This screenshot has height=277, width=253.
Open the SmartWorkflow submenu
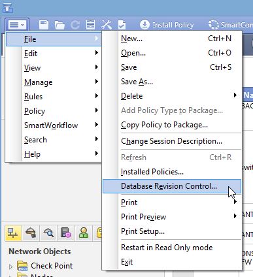click(x=54, y=125)
